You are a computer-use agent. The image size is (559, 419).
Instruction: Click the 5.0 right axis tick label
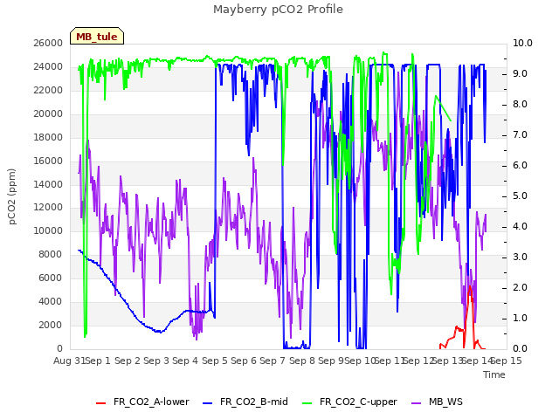[x=520, y=196]
